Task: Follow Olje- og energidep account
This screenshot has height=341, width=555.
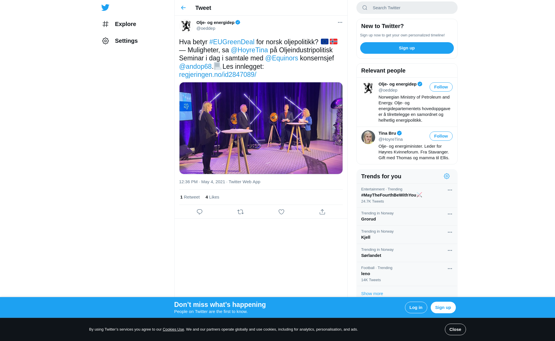Action: [441, 87]
